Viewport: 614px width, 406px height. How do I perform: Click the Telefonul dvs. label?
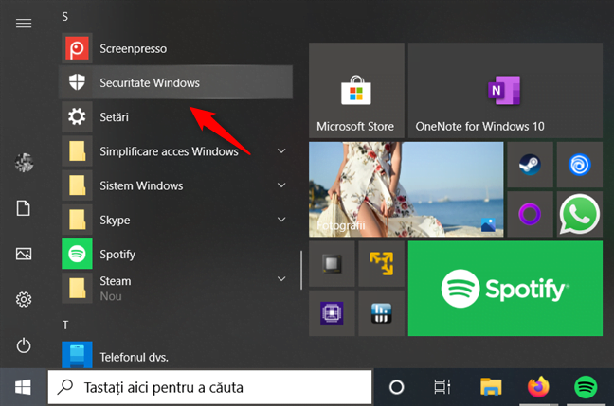(134, 357)
